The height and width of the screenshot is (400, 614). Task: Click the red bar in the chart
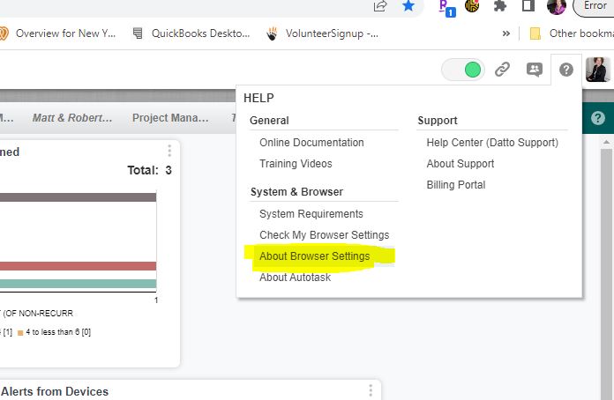tap(79, 266)
